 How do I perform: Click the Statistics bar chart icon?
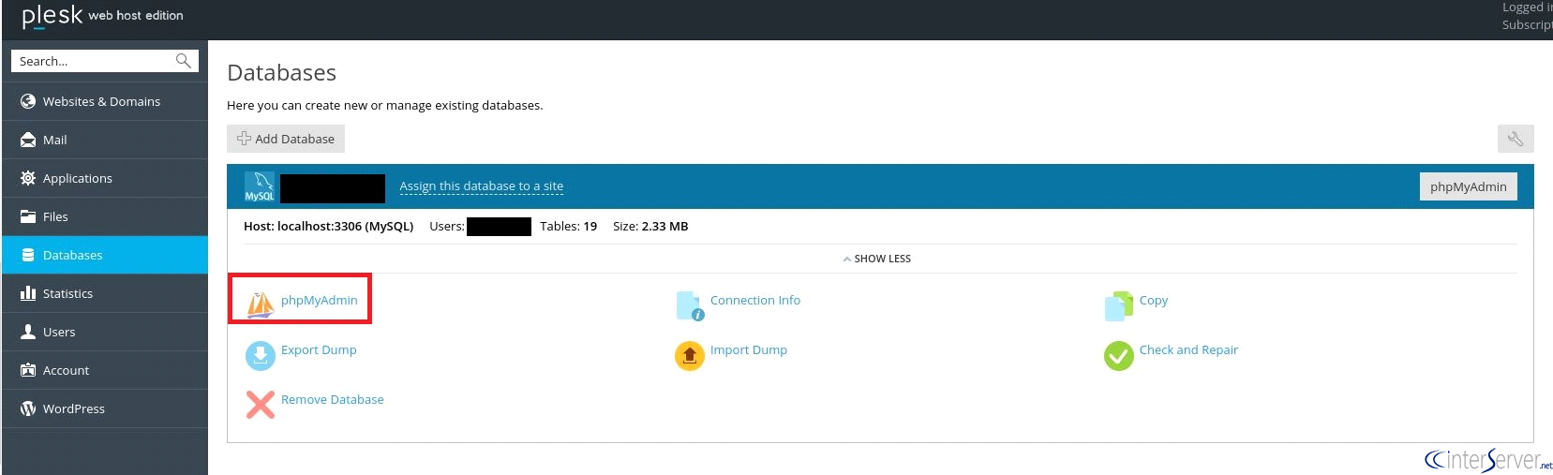coord(28,293)
